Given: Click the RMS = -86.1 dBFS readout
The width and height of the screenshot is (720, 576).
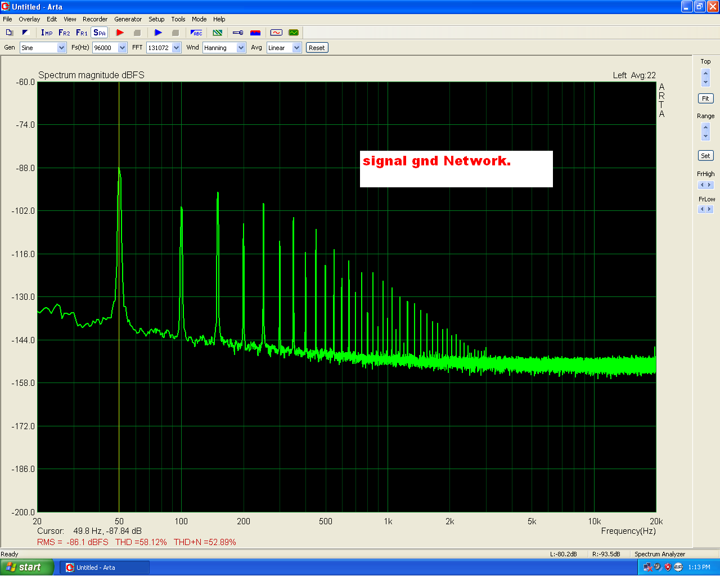Looking at the screenshot, I should point(73,542).
